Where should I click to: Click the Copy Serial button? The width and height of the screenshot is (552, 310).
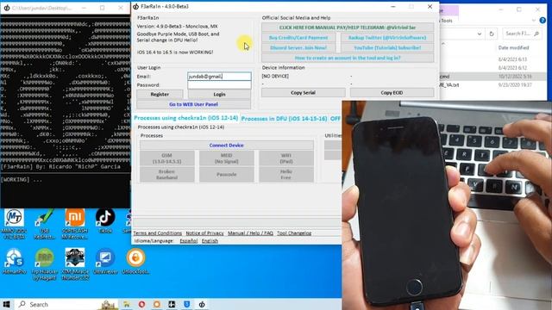303,93
